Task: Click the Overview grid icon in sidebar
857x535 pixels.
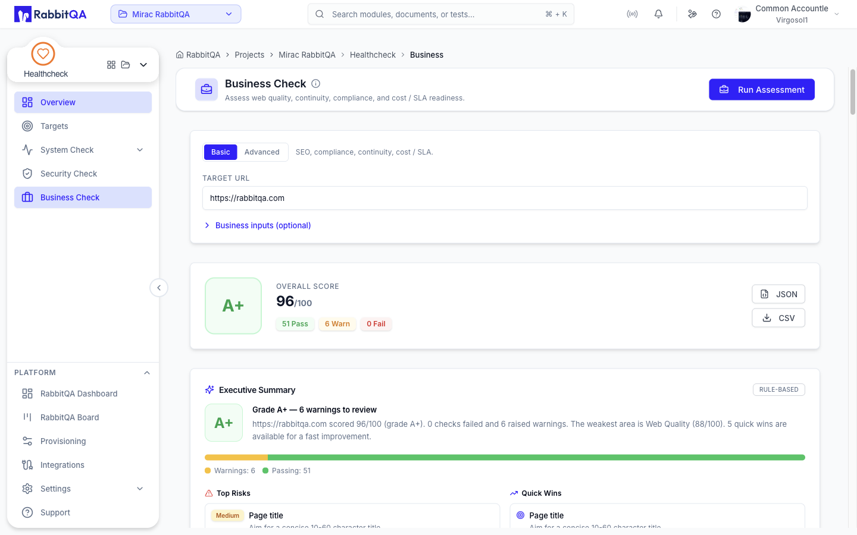Action: coord(27,102)
